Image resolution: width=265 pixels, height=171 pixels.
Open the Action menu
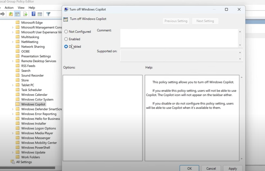pyautogui.click(x=9, y=8)
